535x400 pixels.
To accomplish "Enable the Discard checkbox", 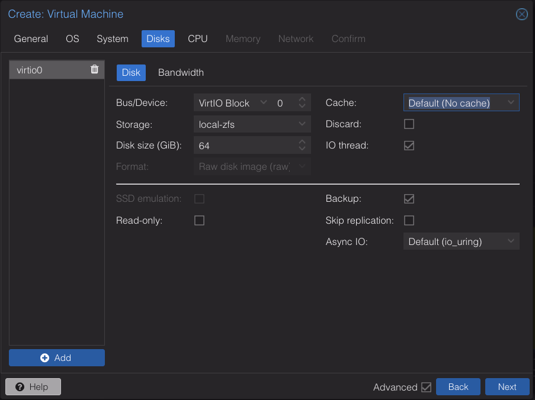I will 409,124.
